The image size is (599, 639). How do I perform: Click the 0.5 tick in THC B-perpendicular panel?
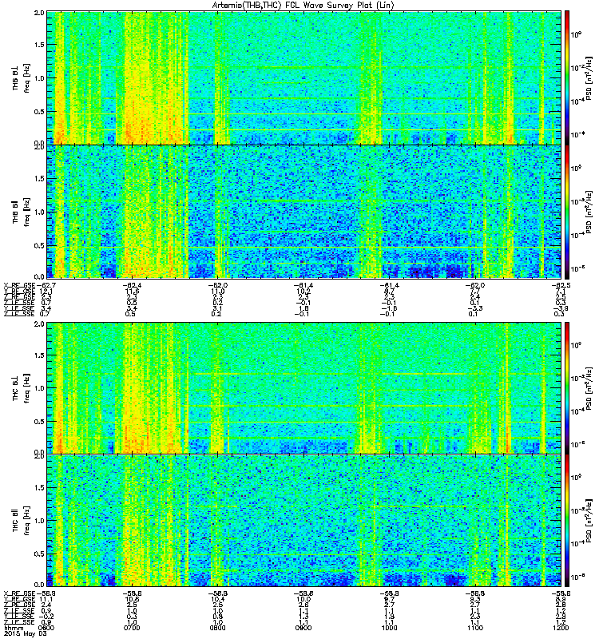(39, 422)
